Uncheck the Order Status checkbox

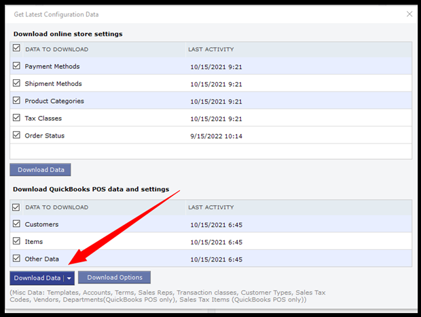pos(16,135)
